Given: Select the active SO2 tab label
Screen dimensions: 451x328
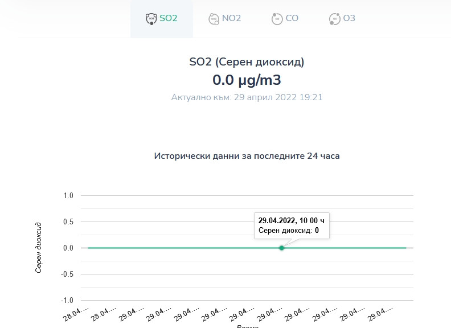Looking at the screenshot, I should click(x=169, y=18).
